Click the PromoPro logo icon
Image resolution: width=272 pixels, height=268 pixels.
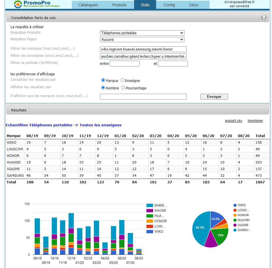pyautogui.click(x=18, y=4)
